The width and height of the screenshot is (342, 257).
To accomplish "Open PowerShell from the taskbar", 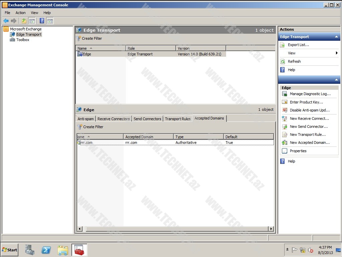I will click(46, 250).
